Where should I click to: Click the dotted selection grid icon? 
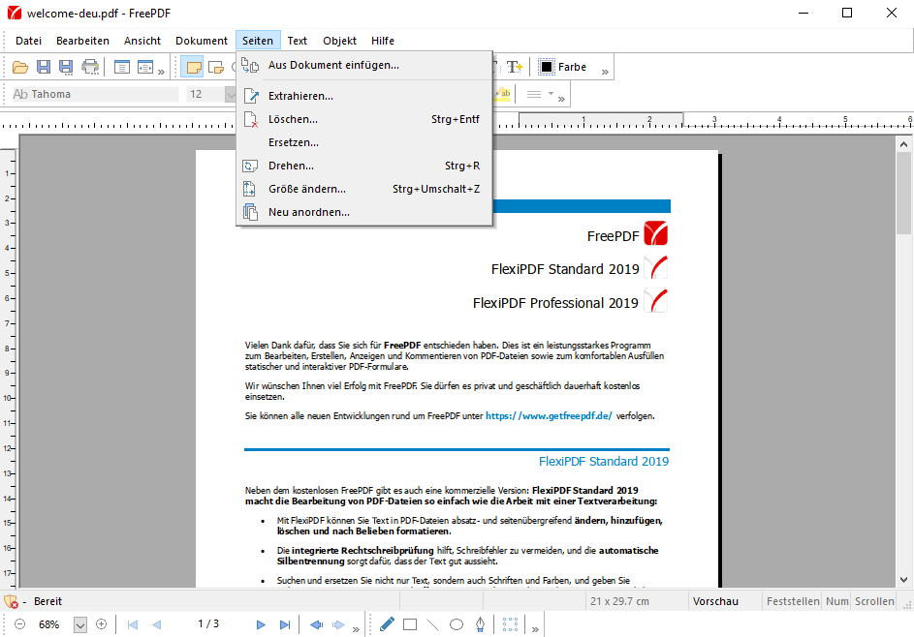(x=510, y=624)
